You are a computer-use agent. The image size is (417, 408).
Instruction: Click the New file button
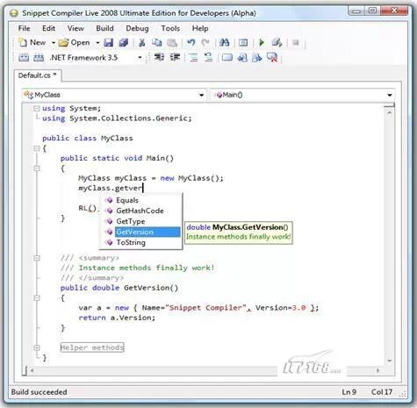click(x=32, y=43)
